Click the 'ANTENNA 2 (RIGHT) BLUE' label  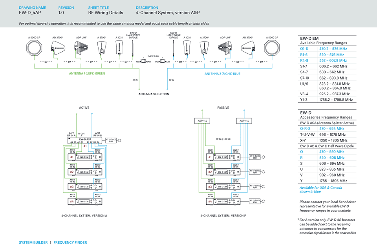click(222, 74)
